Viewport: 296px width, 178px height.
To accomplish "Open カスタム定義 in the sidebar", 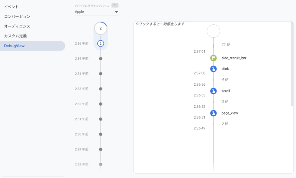I will click(x=15, y=36).
